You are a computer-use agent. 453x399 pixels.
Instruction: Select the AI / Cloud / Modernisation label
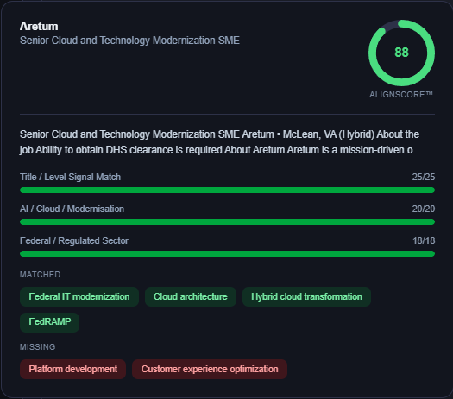[x=72, y=209]
